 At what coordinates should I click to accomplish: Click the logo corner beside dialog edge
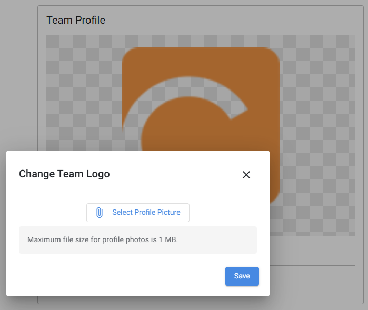point(274,197)
